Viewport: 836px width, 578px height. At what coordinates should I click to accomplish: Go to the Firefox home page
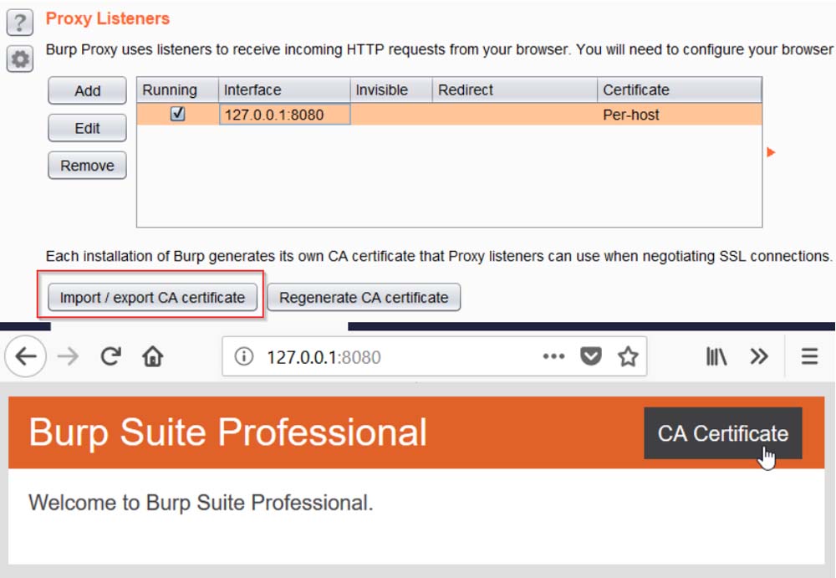pos(152,356)
